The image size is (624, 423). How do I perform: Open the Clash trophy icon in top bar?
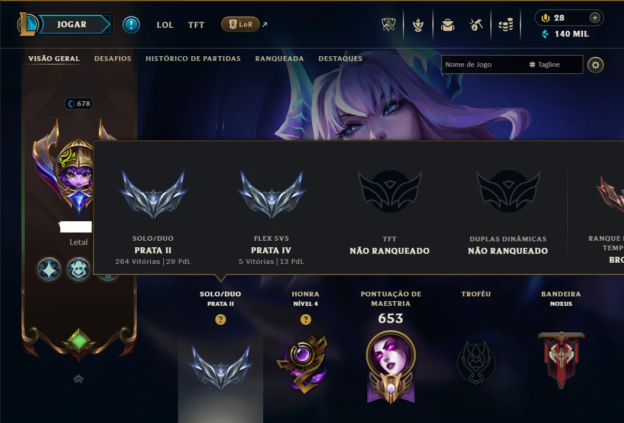coord(389,25)
